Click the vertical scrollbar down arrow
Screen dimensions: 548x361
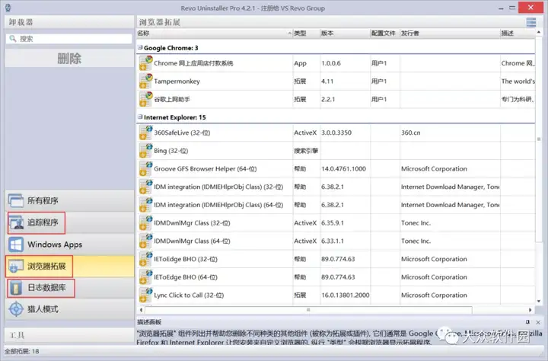[x=539, y=301]
